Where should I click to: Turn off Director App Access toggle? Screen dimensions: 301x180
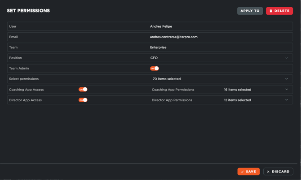(x=83, y=100)
